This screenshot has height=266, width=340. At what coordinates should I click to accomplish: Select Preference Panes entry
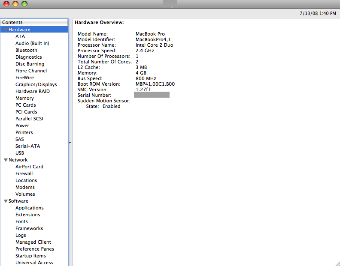35,249
